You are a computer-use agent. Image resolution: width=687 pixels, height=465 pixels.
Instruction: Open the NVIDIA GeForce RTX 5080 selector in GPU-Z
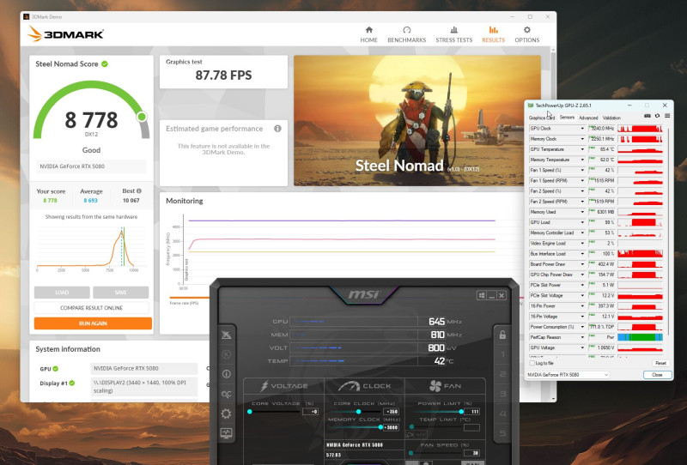568,375
